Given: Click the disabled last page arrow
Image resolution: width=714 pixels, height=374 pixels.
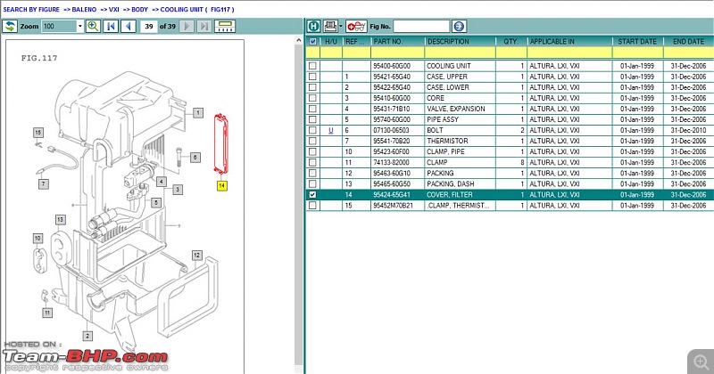Looking at the screenshot, I should point(204,26).
